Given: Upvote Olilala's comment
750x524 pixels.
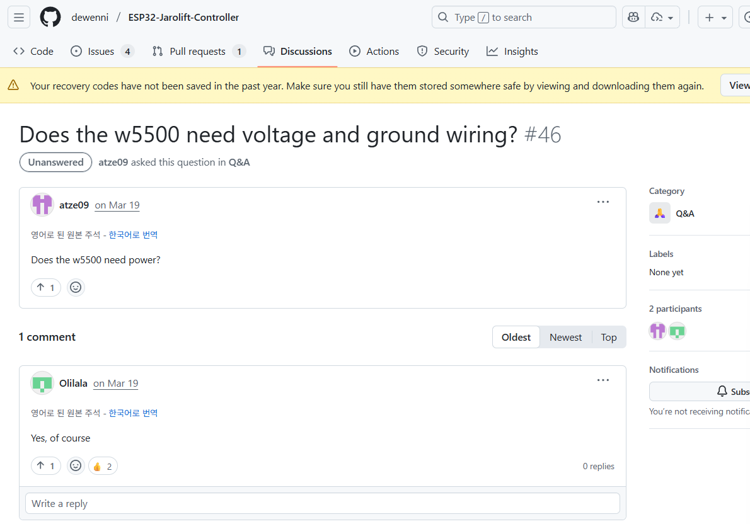Looking at the screenshot, I should click(46, 466).
